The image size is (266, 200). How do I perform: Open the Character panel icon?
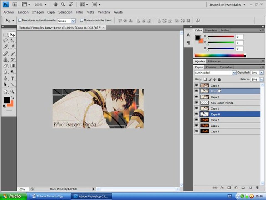pyautogui.click(x=188, y=35)
